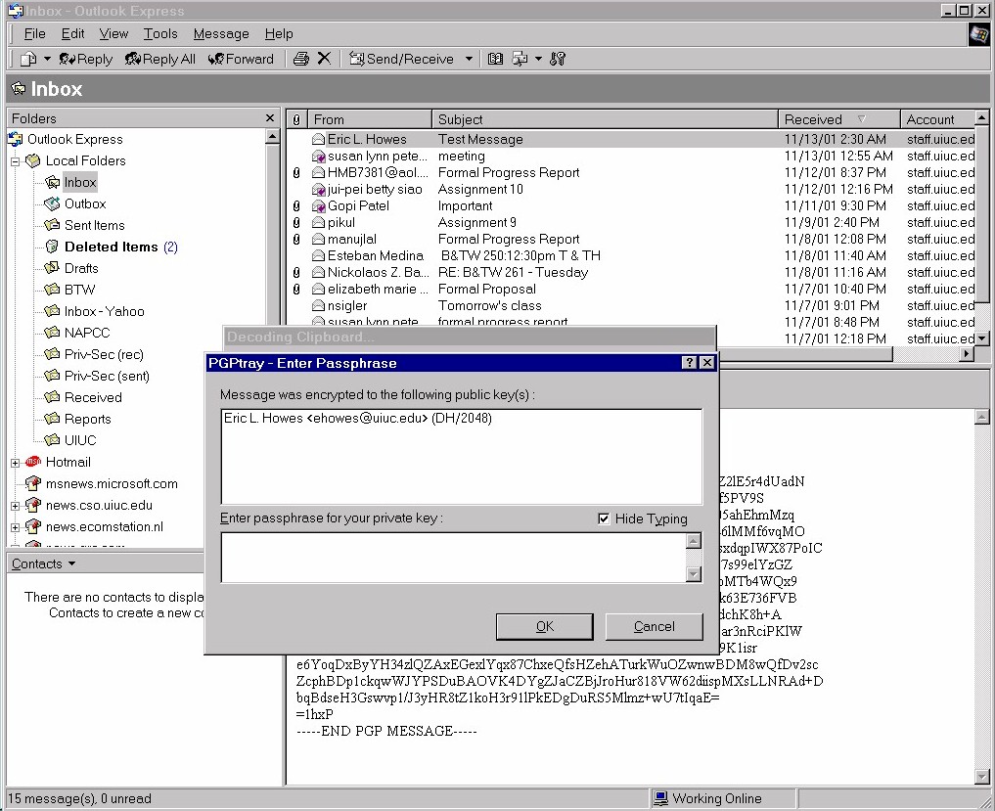Sort messages by the Subject column header
The image size is (995, 811).
(x=606, y=119)
